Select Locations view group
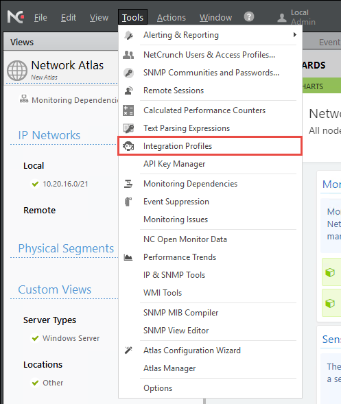The width and height of the screenshot is (341, 404). [43, 365]
